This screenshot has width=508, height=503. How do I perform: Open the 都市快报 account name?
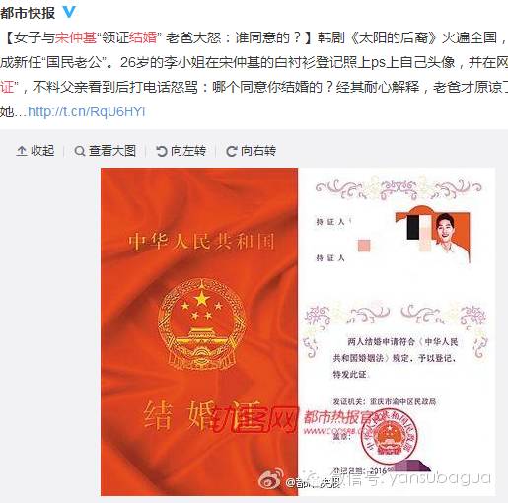28,13
